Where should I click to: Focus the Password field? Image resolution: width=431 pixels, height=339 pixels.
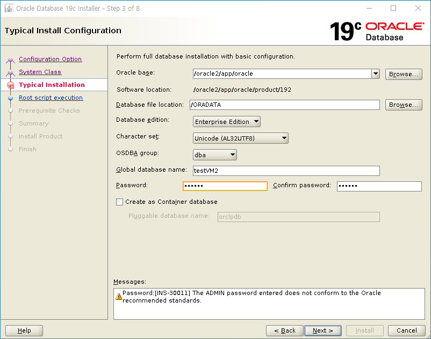(225, 186)
